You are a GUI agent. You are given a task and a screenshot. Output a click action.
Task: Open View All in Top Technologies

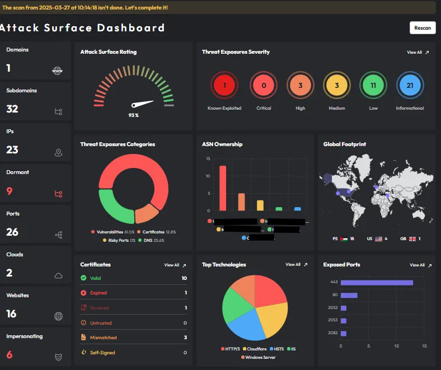click(296, 264)
